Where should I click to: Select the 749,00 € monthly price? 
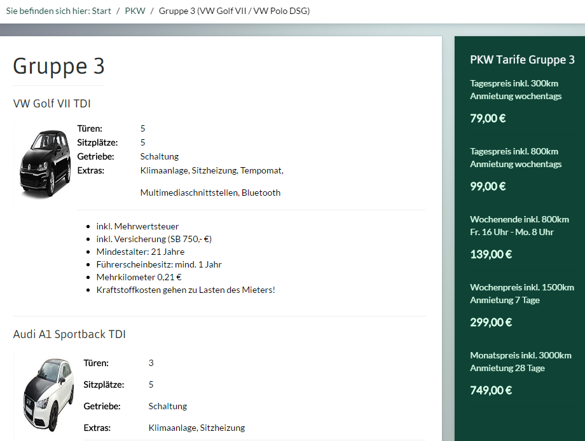coord(491,390)
